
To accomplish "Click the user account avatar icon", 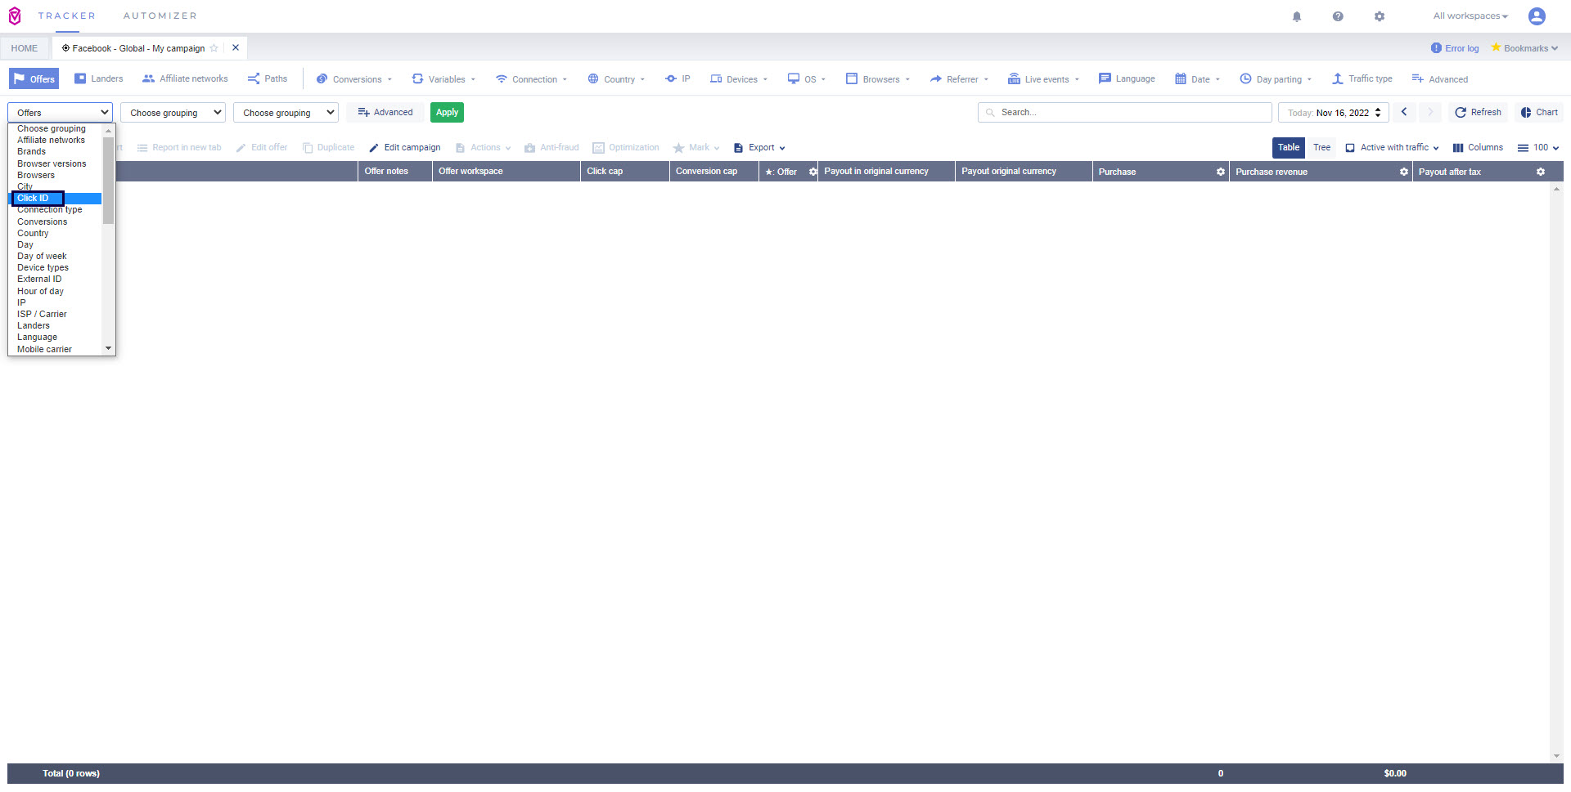I will (1537, 16).
